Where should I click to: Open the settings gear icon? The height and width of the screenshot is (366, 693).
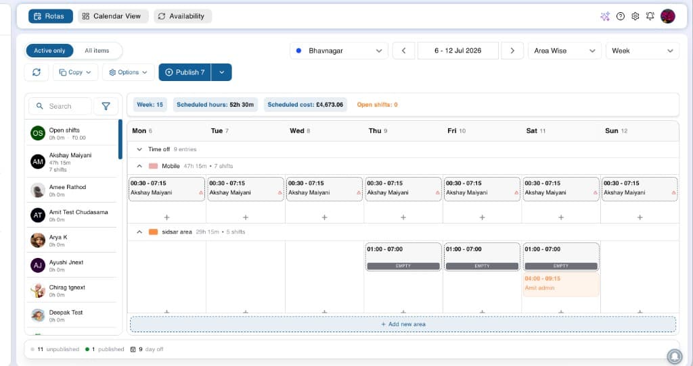coord(635,16)
